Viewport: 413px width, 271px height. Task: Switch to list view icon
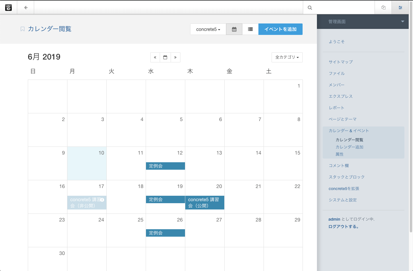[x=250, y=29]
